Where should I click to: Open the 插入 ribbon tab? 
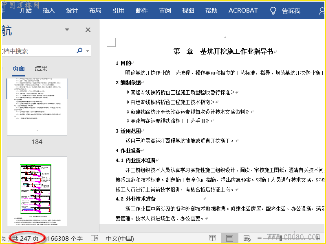coord(48,11)
